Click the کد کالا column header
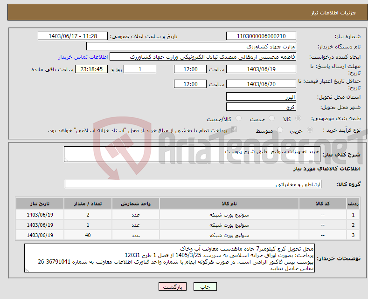The width and height of the screenshot is (368, 299). click(323, 204)
